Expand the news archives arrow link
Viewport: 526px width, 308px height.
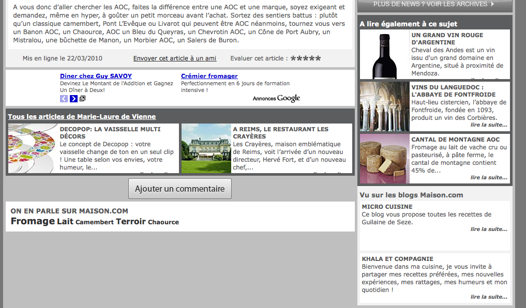pos(433,4)
